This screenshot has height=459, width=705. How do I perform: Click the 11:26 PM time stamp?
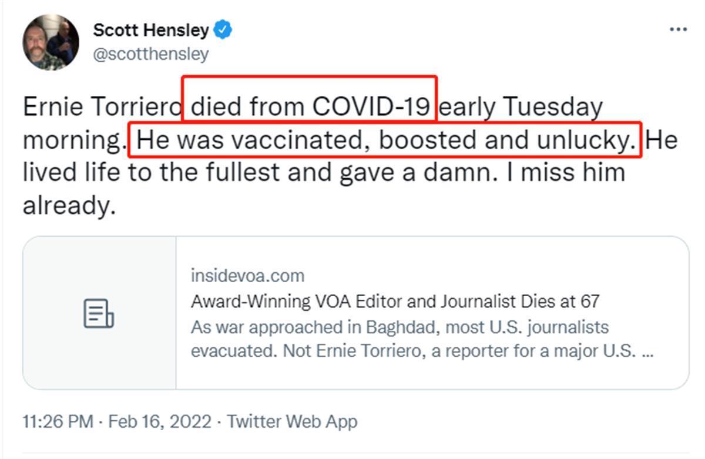click(x=58, y=421)
